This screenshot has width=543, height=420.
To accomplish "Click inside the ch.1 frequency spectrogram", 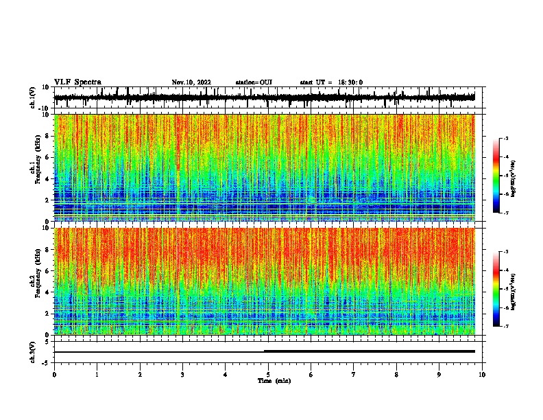I will tap(265, 167).
